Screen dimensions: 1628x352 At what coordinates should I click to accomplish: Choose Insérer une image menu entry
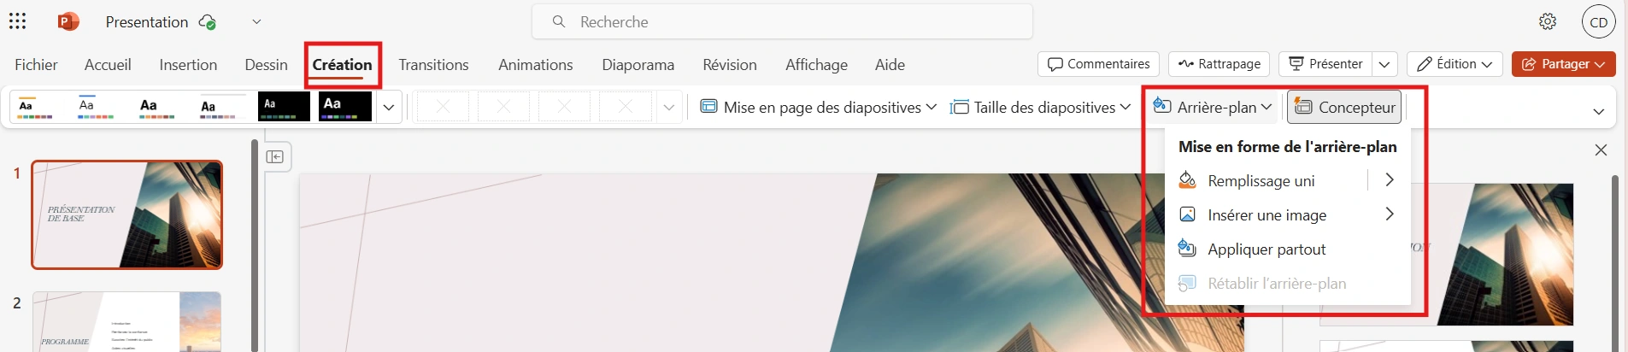click(1267, 215)
